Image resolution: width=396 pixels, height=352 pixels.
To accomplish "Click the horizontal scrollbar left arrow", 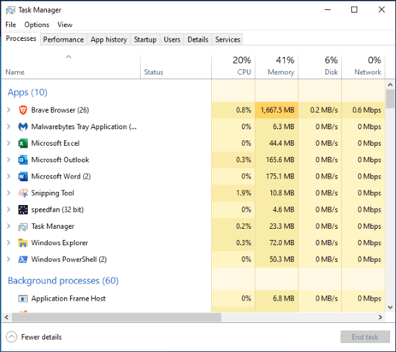I will point(7,317).
